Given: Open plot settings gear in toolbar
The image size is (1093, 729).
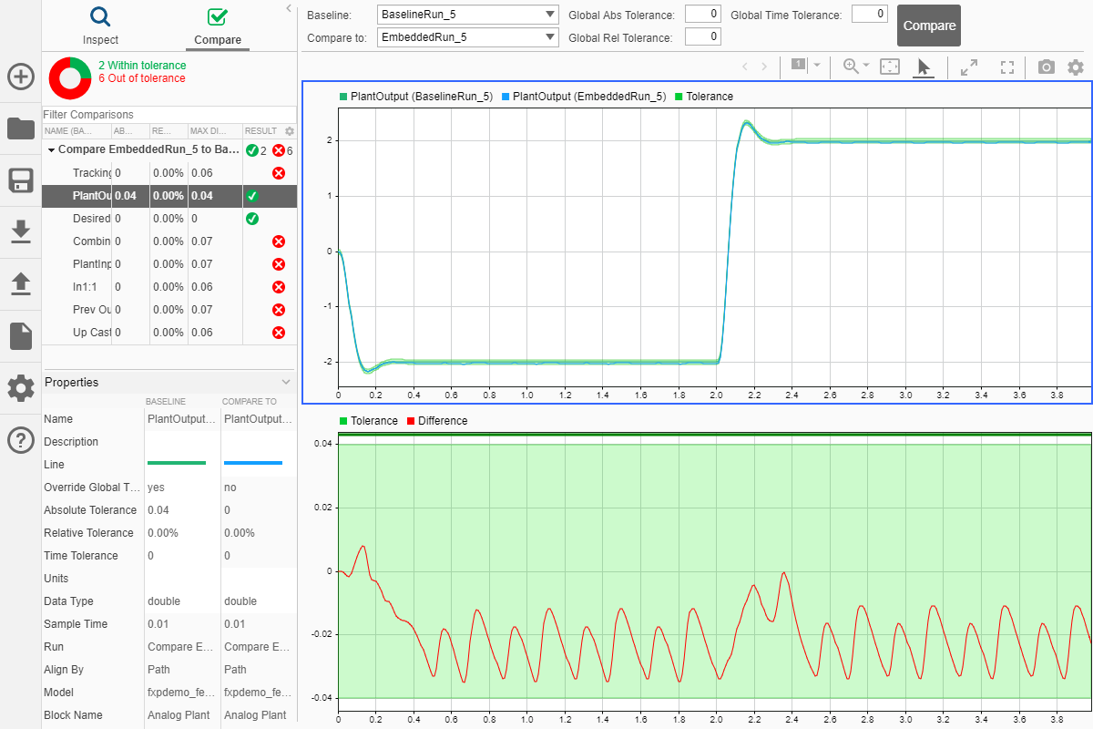Looking at the screenshot, I should click(1076, 67).
